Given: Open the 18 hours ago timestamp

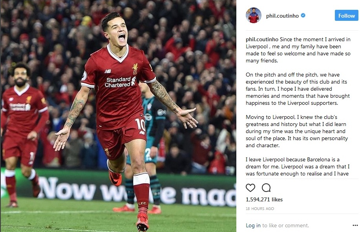Looking at the screenshot, I should 259,208.
